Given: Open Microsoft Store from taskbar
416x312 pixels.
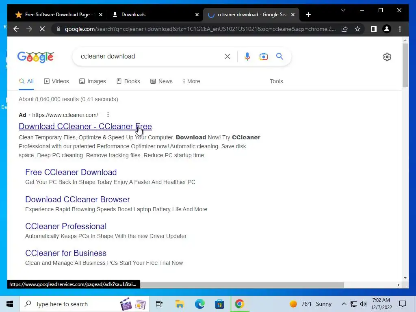Looking at the screenshot, I should [219, 304].
